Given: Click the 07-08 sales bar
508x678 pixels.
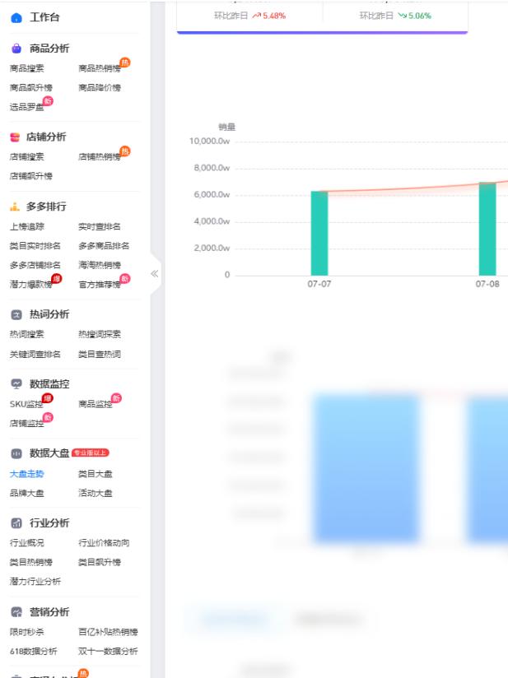Looking at the screenshot, I should click(x=487, y=229).
